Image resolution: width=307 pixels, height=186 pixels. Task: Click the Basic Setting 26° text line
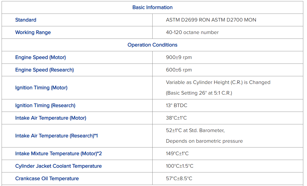[199, 93]
